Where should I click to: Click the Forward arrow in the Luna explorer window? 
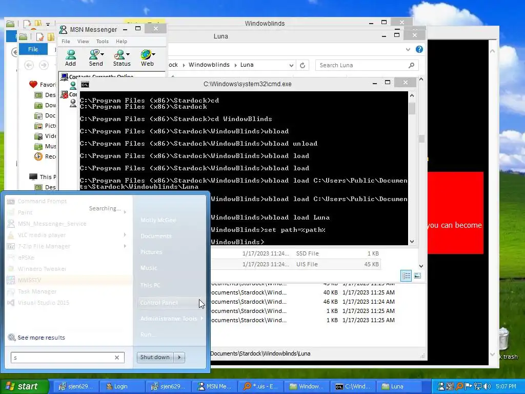[x=44, y=65]
